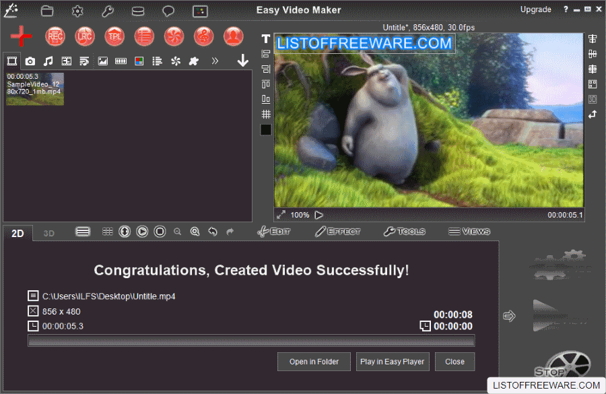Click the red REC record button
This screenshot has width=606, height=394.
[x=55, y=36]
